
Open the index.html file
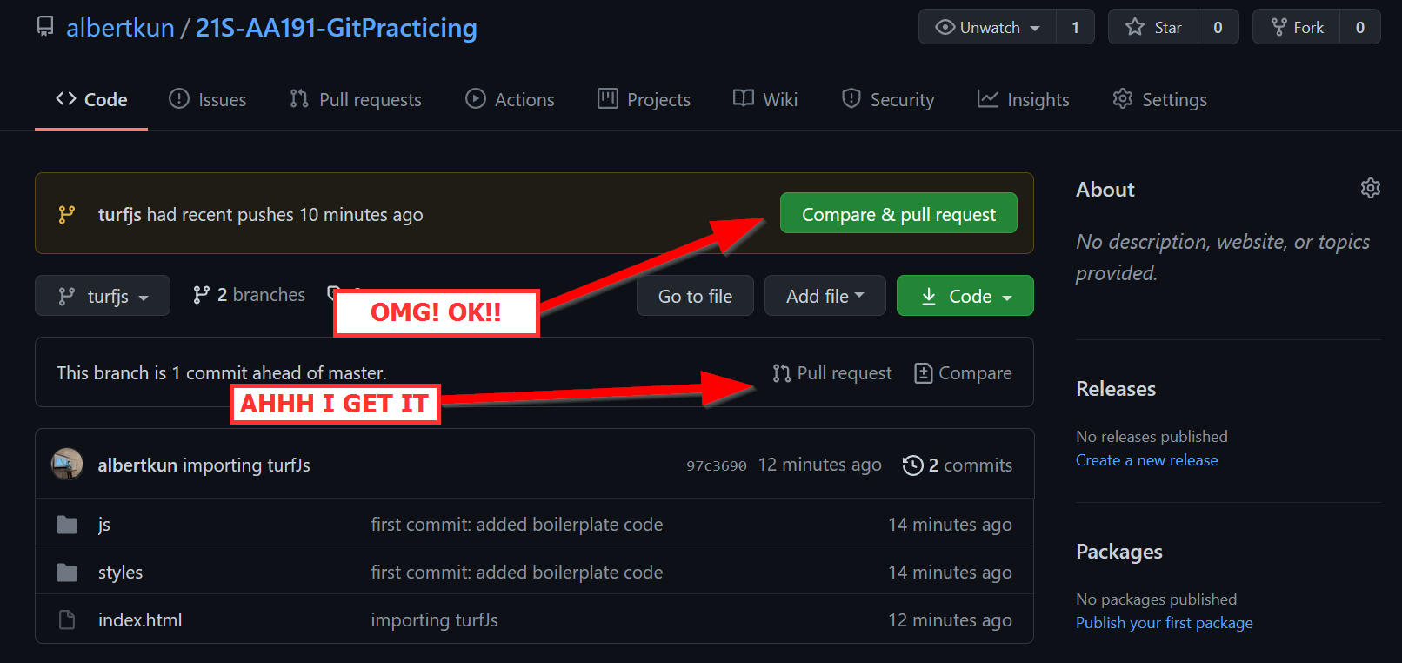tap(140, 619)
